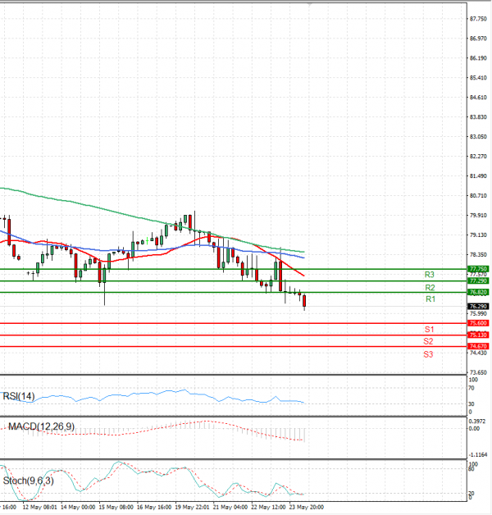Click the MACD scale value -1.1164
Viewport: 492px width, 515px height.
pyautogui.click(x=478, y=455)
